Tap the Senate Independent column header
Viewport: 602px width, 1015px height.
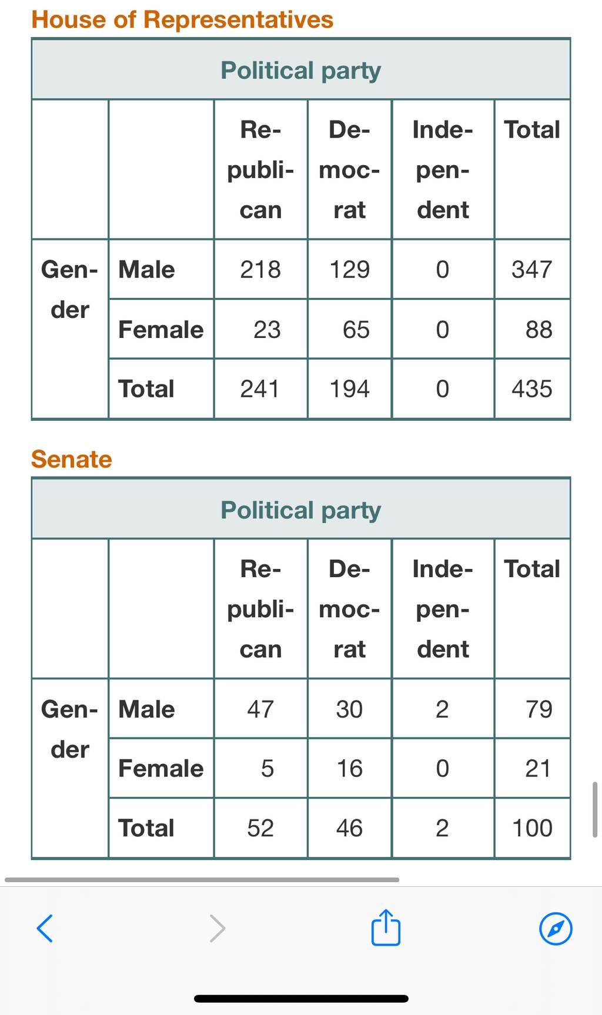(x=443, y=609)
